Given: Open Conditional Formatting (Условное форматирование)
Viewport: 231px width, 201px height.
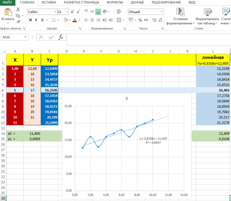Looking at the screenshot, I should (x=181, y=16).
